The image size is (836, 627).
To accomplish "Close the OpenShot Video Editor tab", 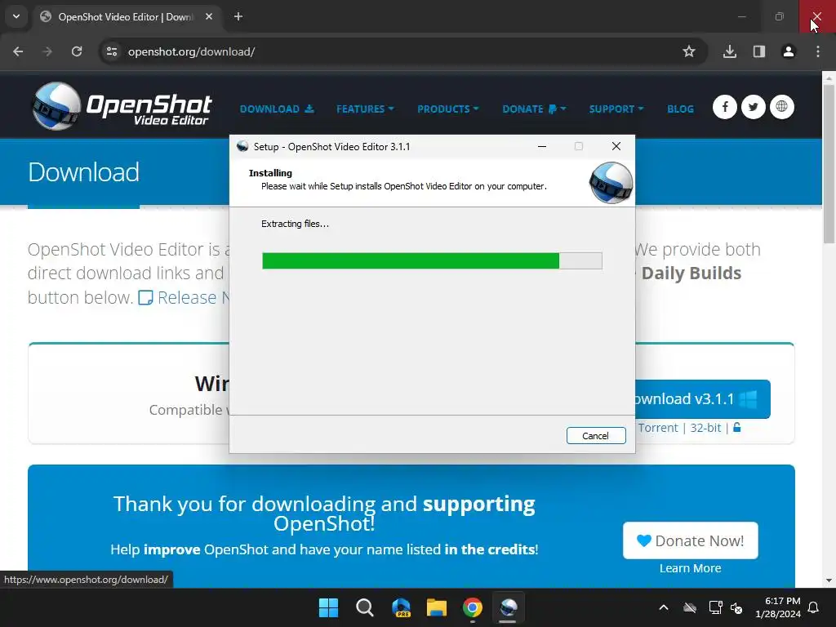I will tap(209, 16).
